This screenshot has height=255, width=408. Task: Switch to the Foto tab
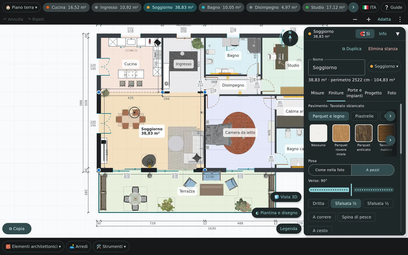coord(392,93)
